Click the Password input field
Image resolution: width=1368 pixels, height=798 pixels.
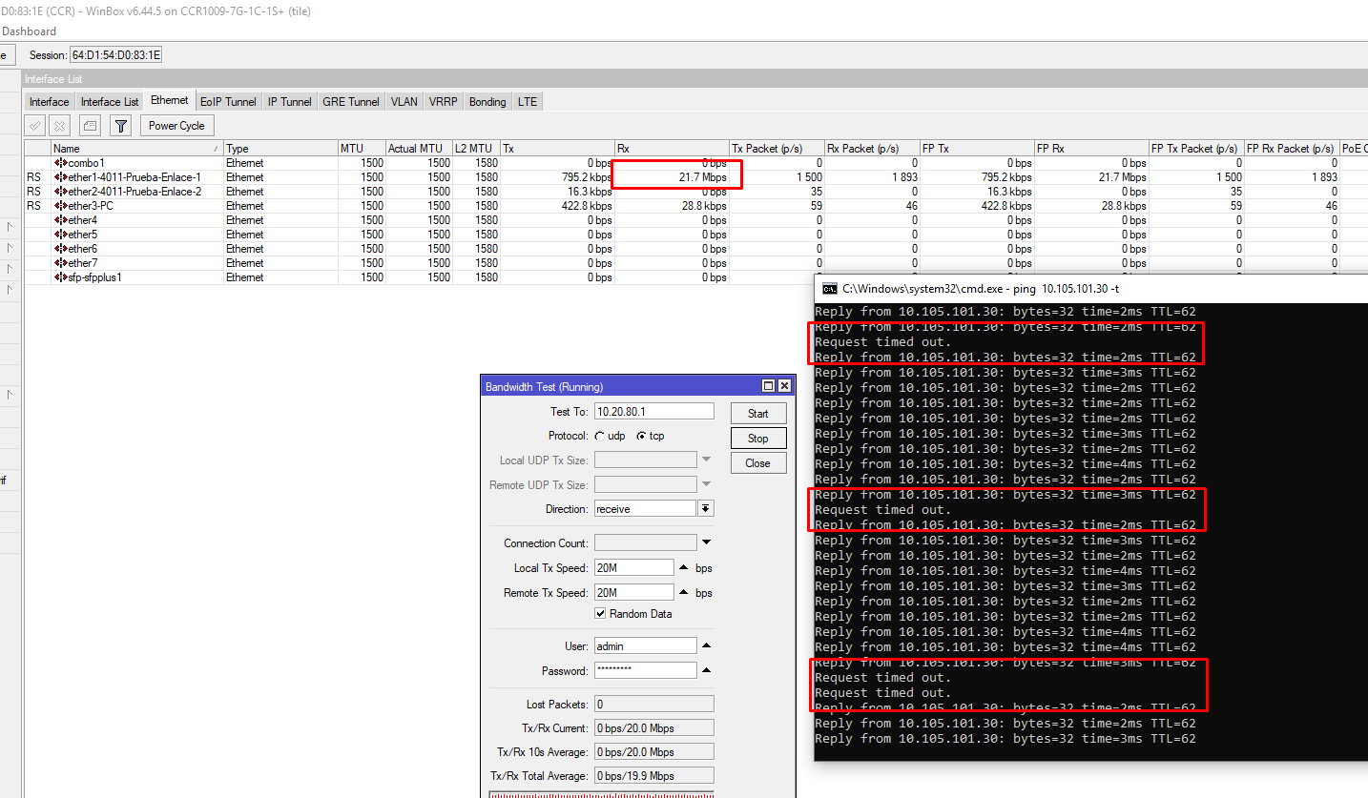point(645,671)
